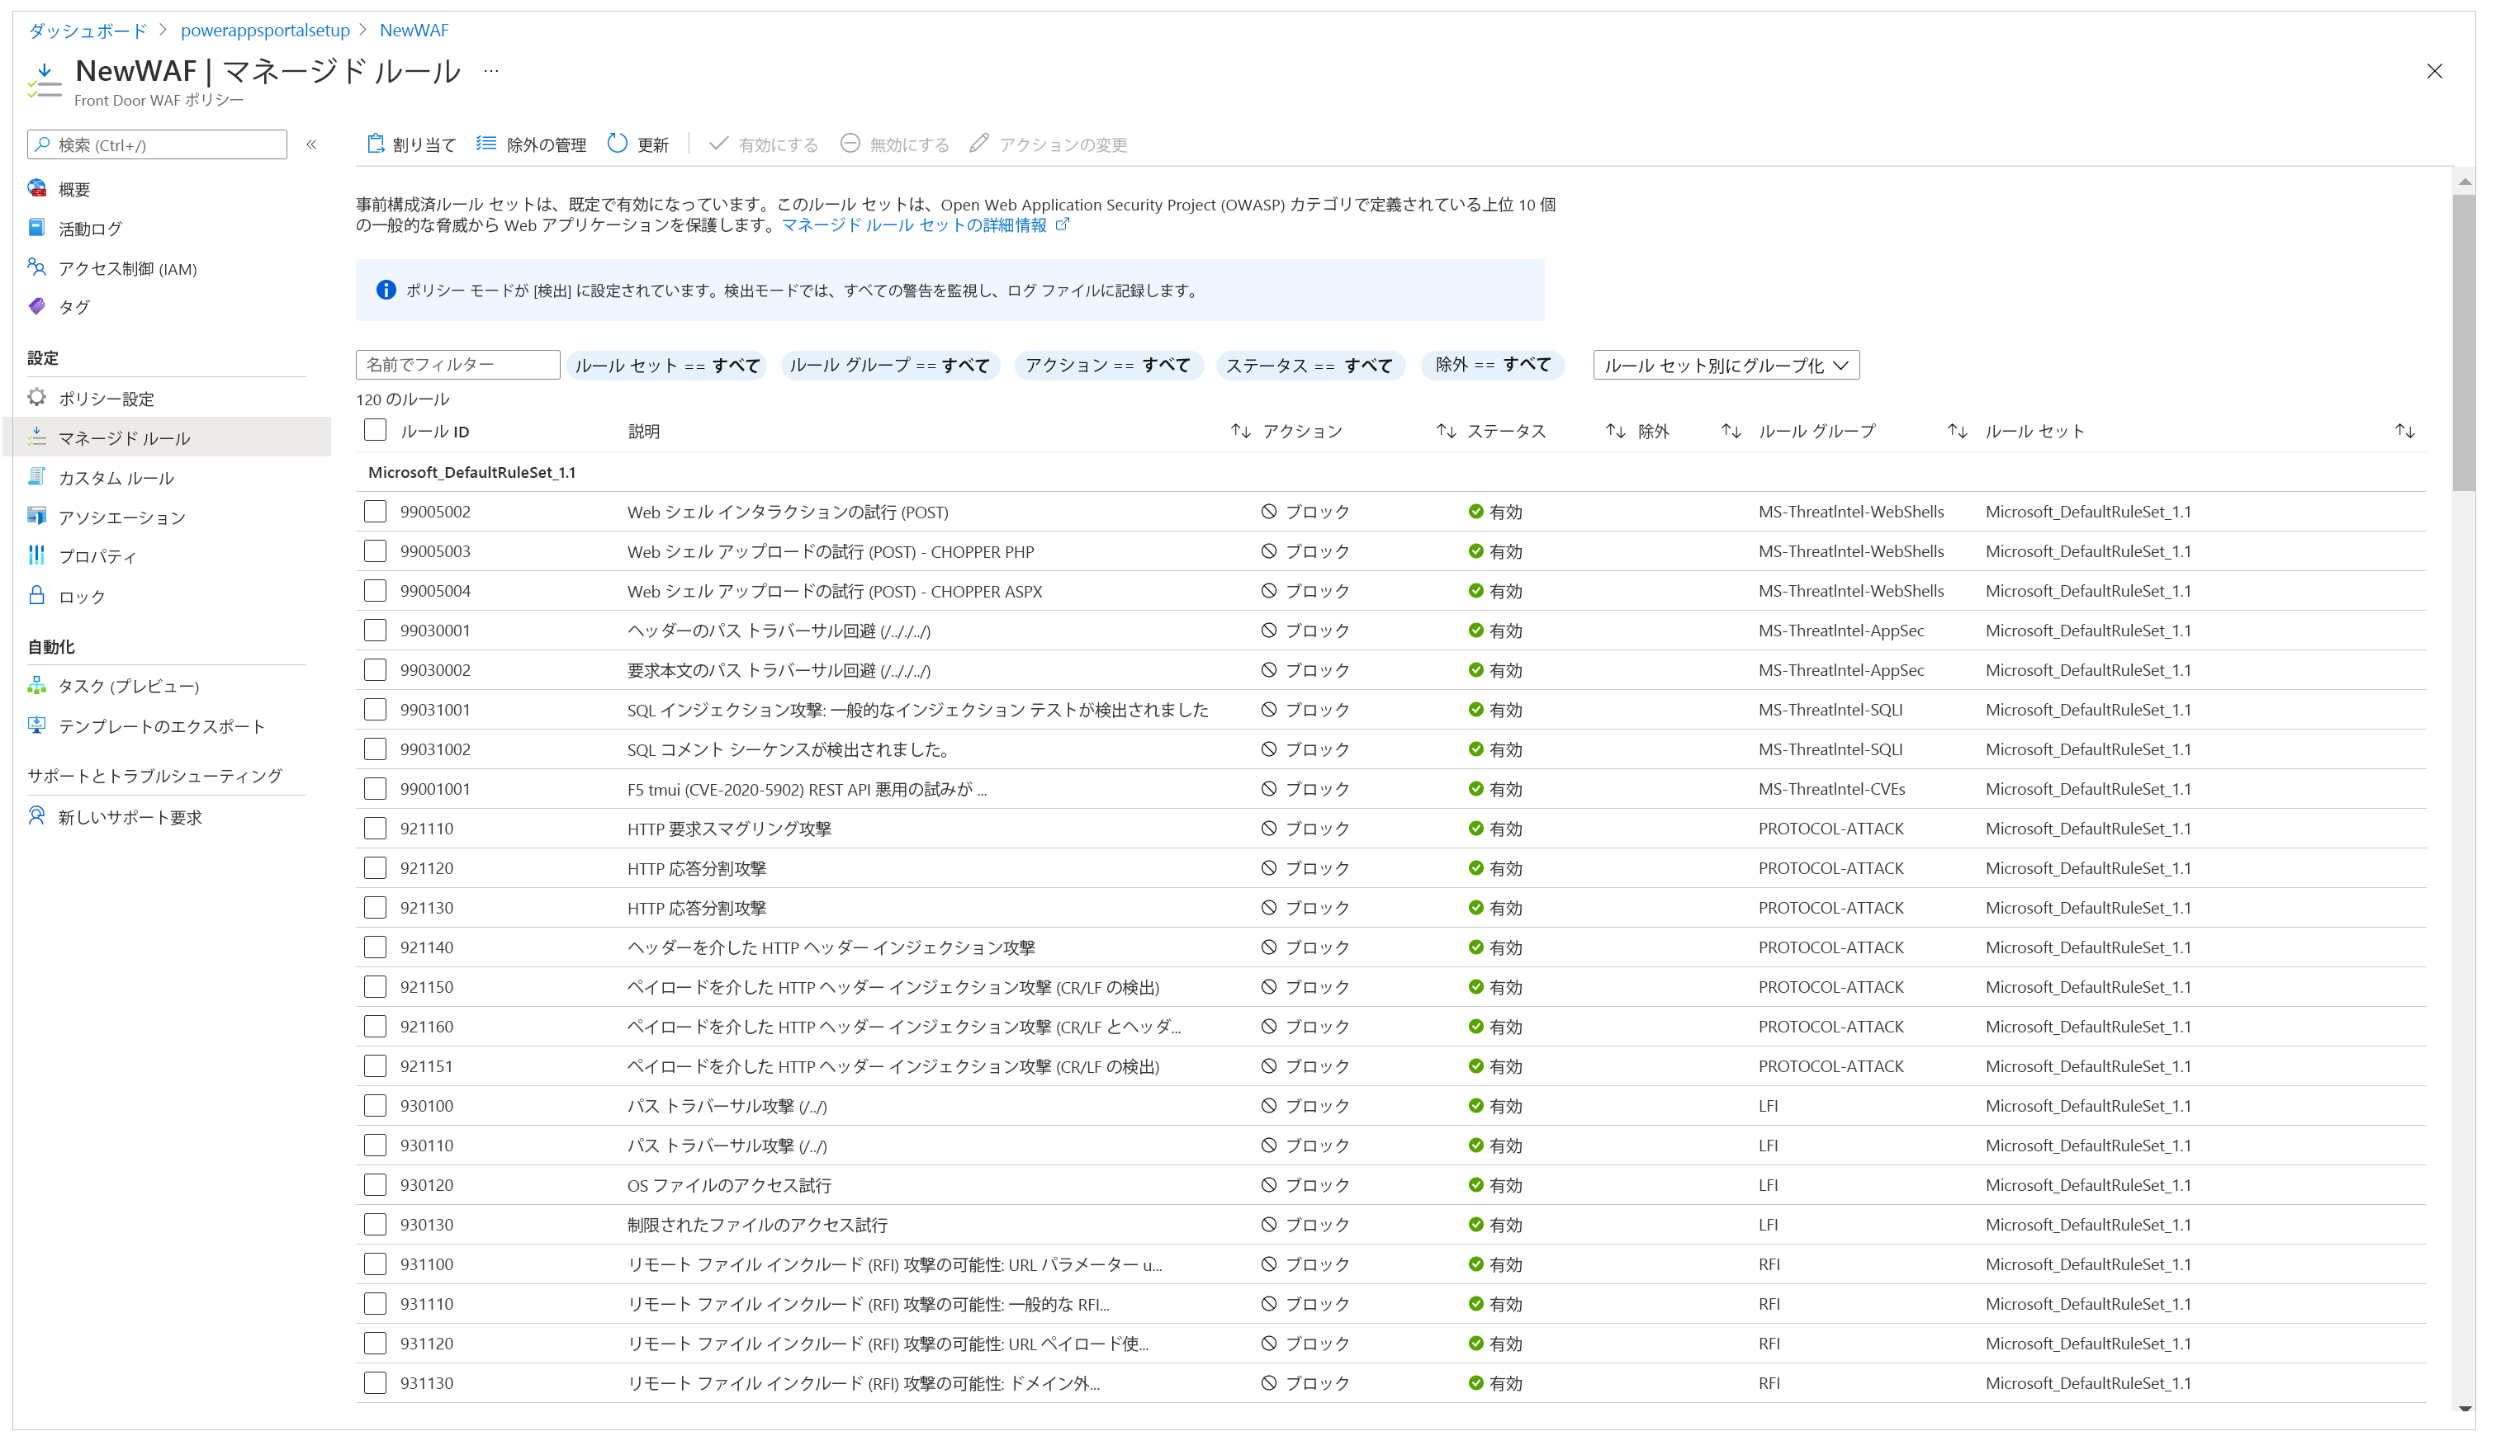Click NewWAF breadcrumb link
The width and height of the screenshot is (2496, 1455).
(414, 31)
